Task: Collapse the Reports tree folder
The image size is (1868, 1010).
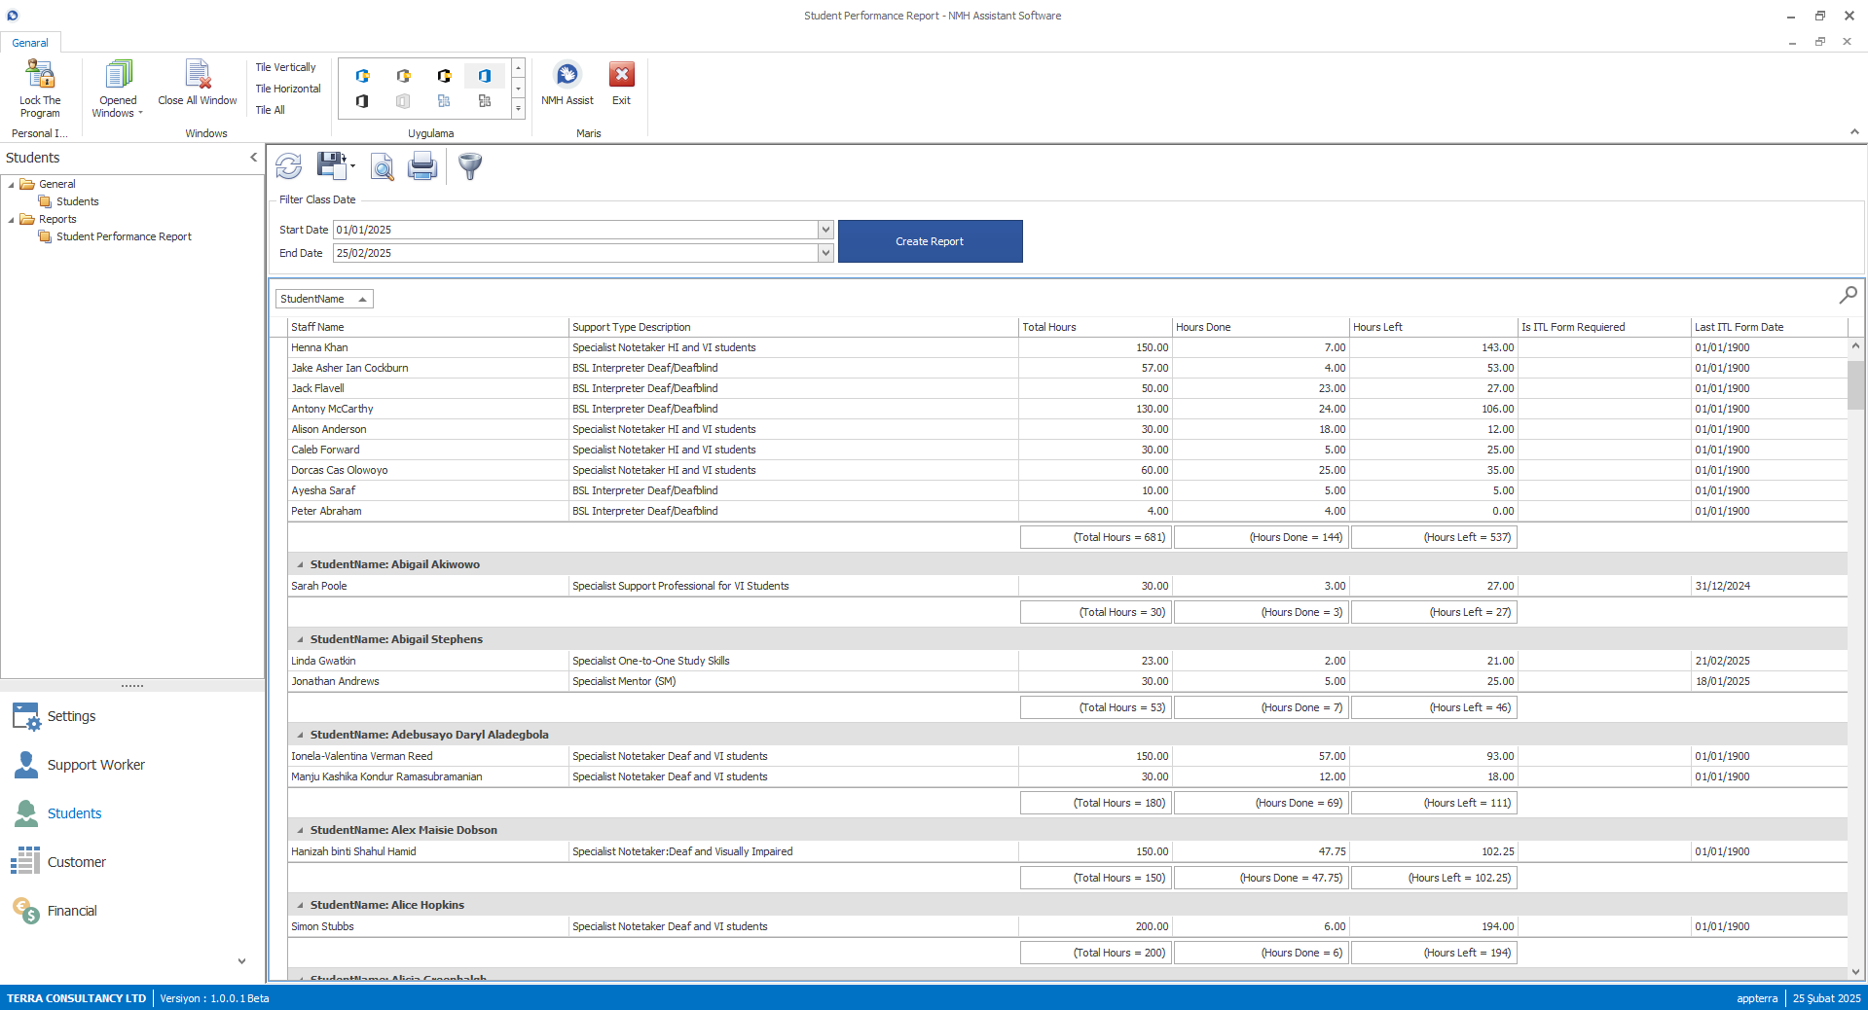Action: pyautogui.click(x=12, y=220)
